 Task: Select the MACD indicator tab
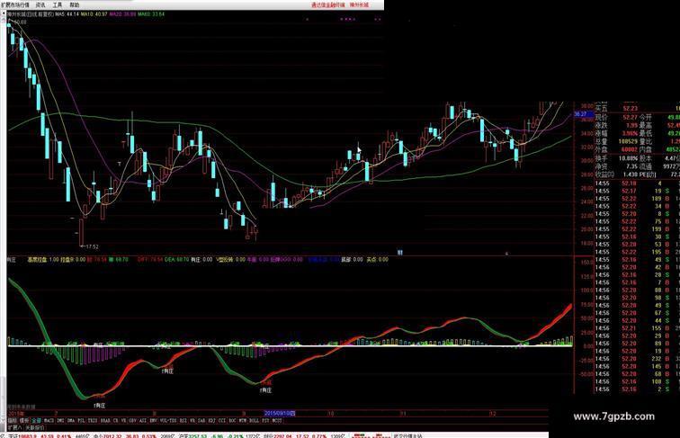pyautogui.click(x=49, y=421)
